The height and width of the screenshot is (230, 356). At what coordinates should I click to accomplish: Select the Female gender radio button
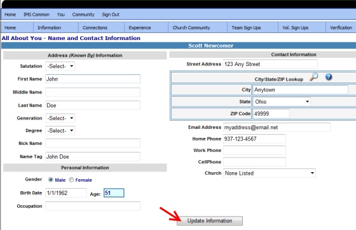pos(71,180)
